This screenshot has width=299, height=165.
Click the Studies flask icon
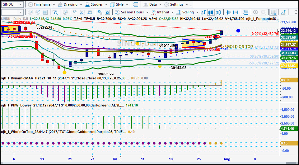87,4
